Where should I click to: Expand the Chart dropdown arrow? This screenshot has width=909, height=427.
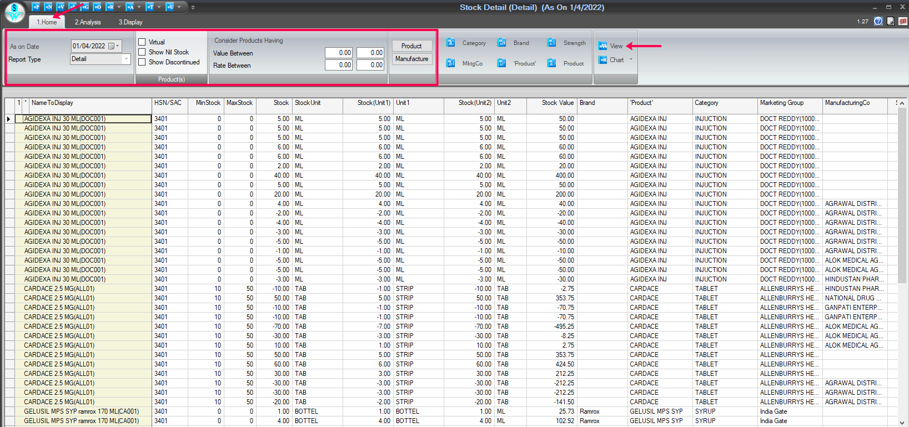click(x=631, y=59)
